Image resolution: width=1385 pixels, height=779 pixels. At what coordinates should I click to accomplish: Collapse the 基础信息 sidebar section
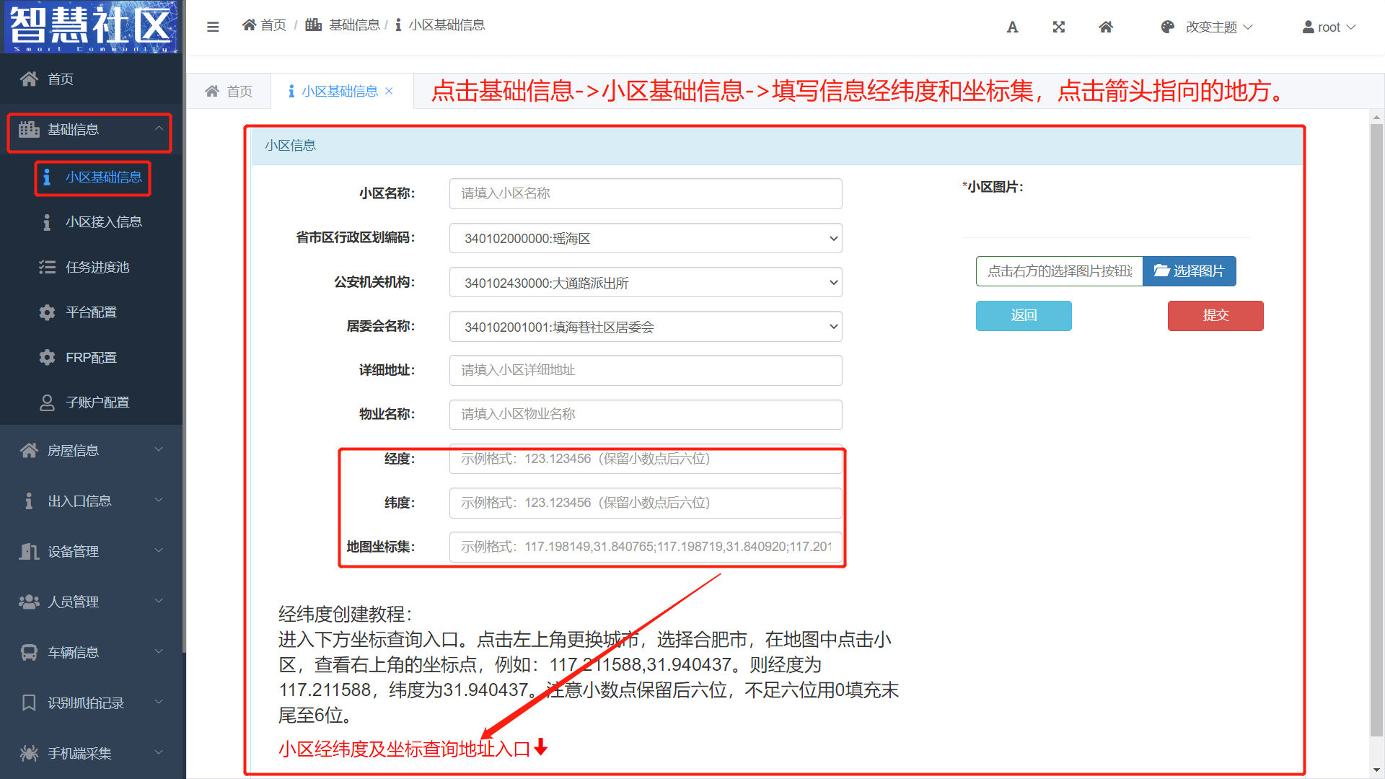(89, 130)
